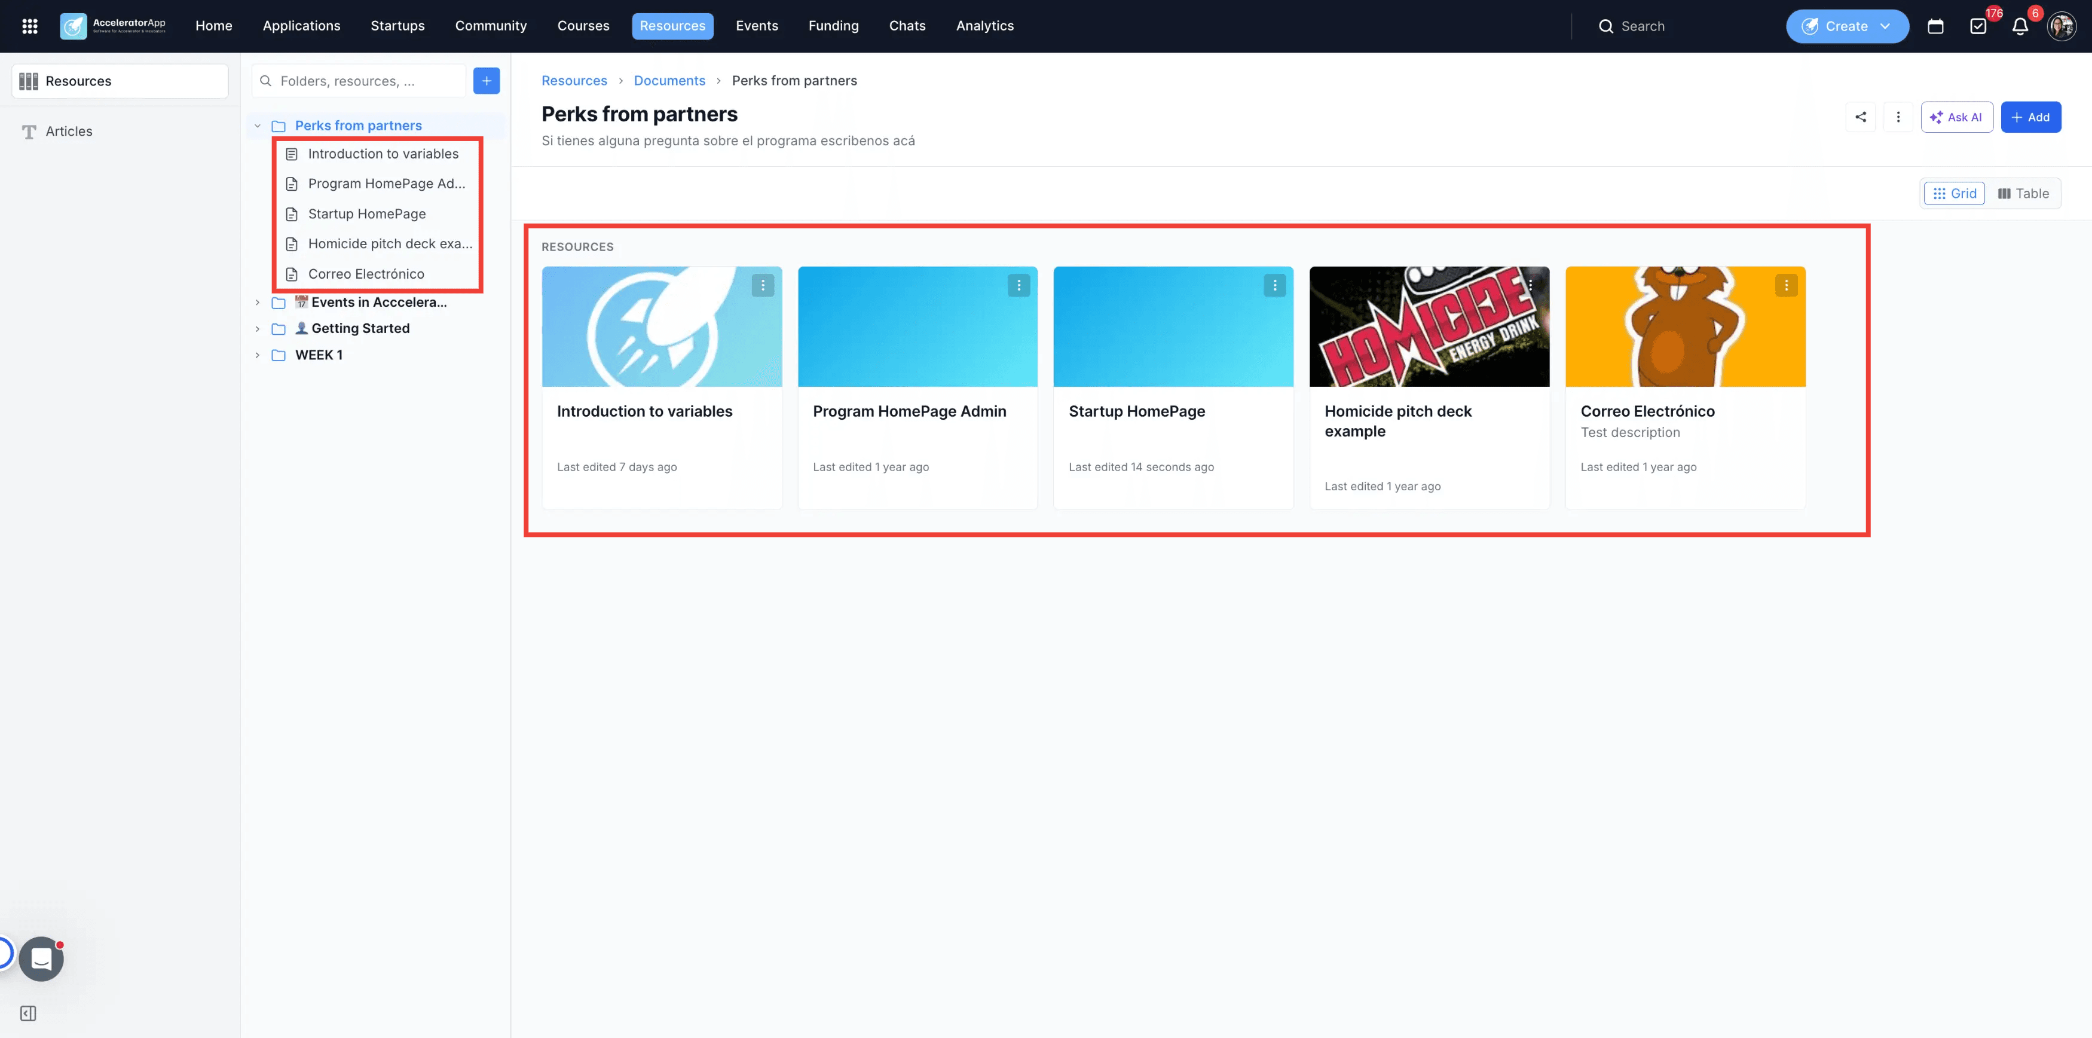
Task: Open the notifications bell
Action: click(x=2020, y=26)
